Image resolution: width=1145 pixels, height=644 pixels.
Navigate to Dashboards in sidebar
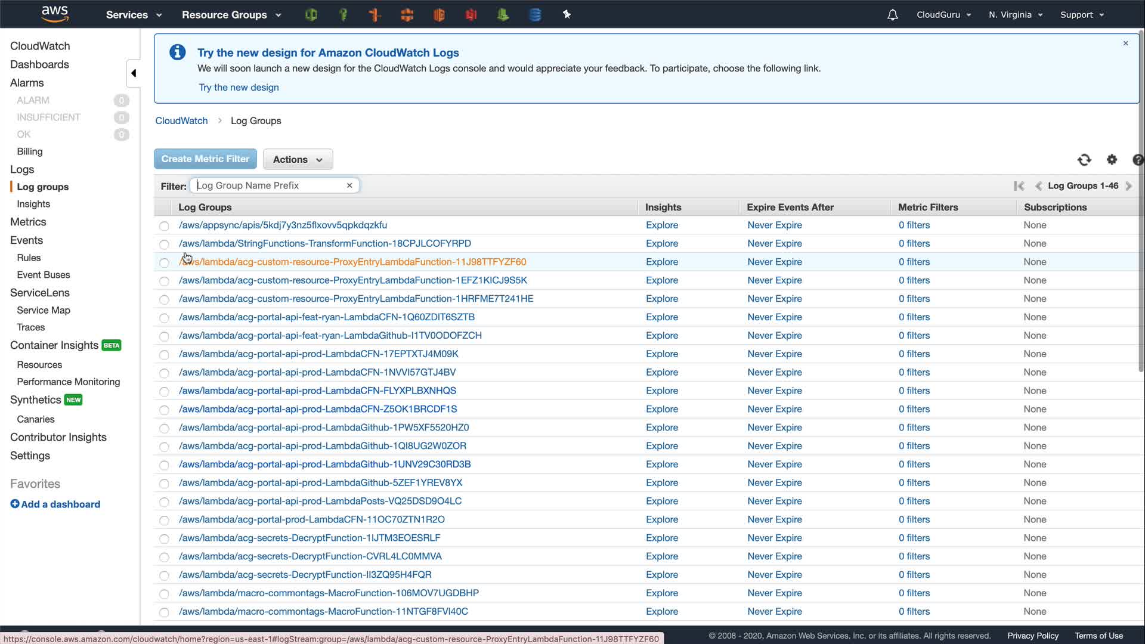tap(39, 64)
